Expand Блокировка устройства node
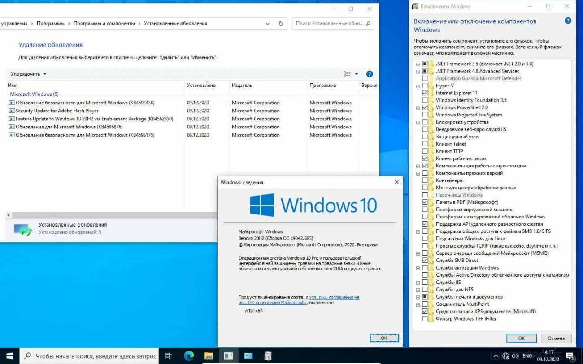 coord(418,122)
